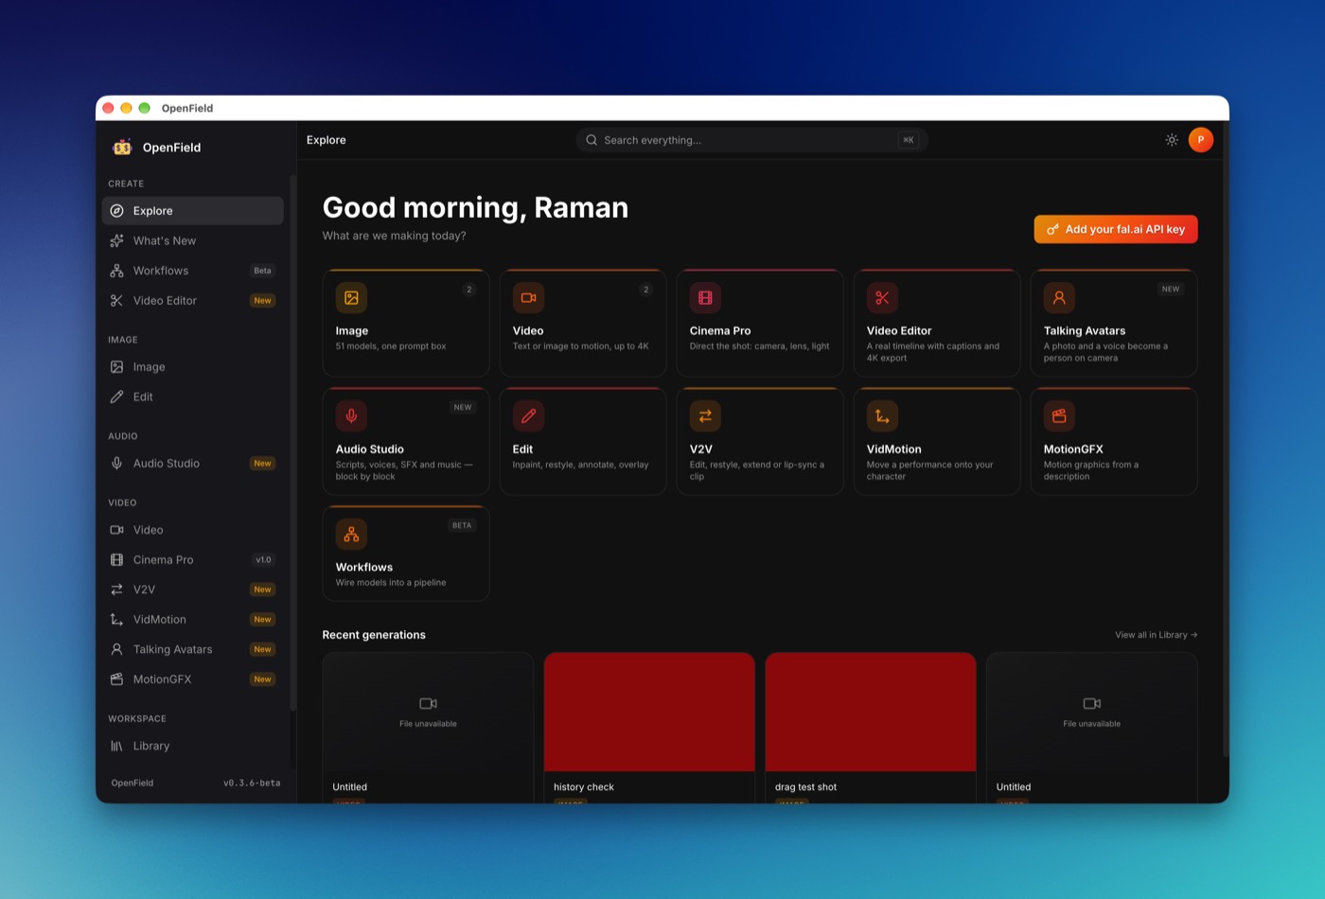Click the V2V card's swap arrows icon
Viewport: 1325px width, 899px height.
pos(705,416)
